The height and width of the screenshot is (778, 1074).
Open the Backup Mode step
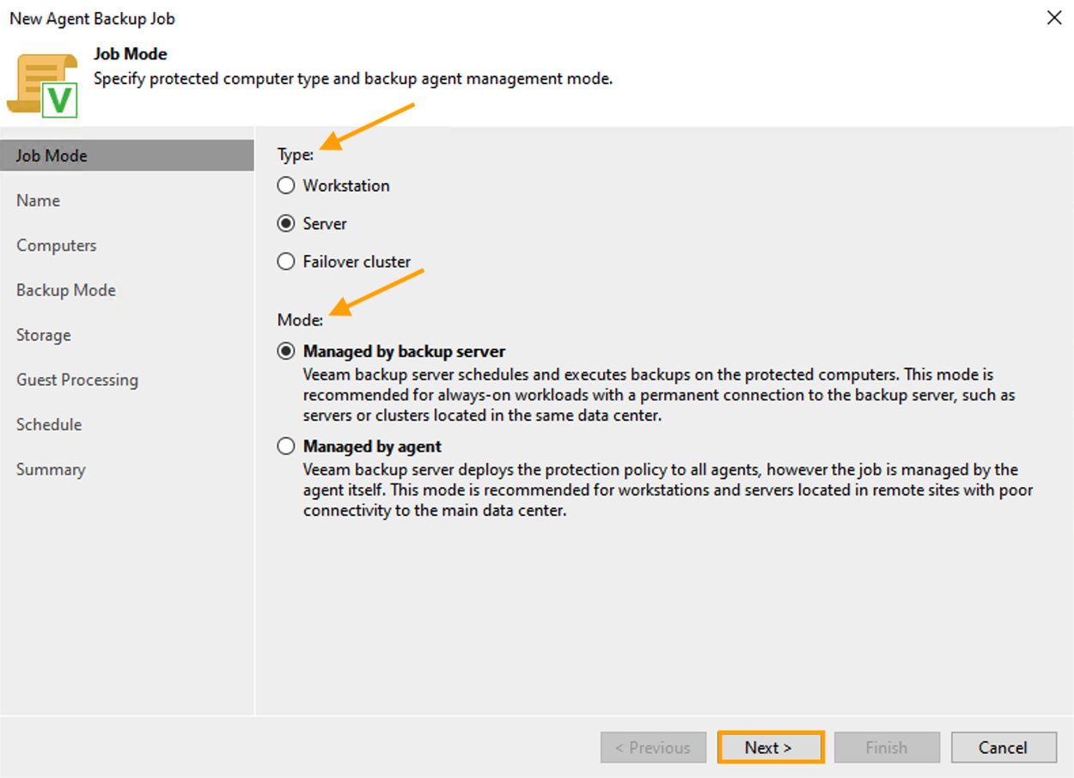pyautogui.click(x=65, y=290)
